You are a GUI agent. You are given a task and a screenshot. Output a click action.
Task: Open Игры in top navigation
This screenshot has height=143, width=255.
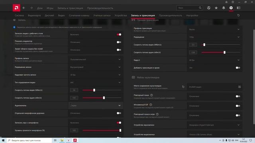point(50,8)
